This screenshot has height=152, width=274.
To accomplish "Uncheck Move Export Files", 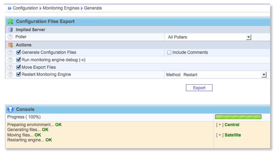I will [19, 67].
